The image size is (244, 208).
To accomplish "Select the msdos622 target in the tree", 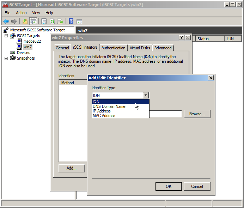I will tap(32, 41).
